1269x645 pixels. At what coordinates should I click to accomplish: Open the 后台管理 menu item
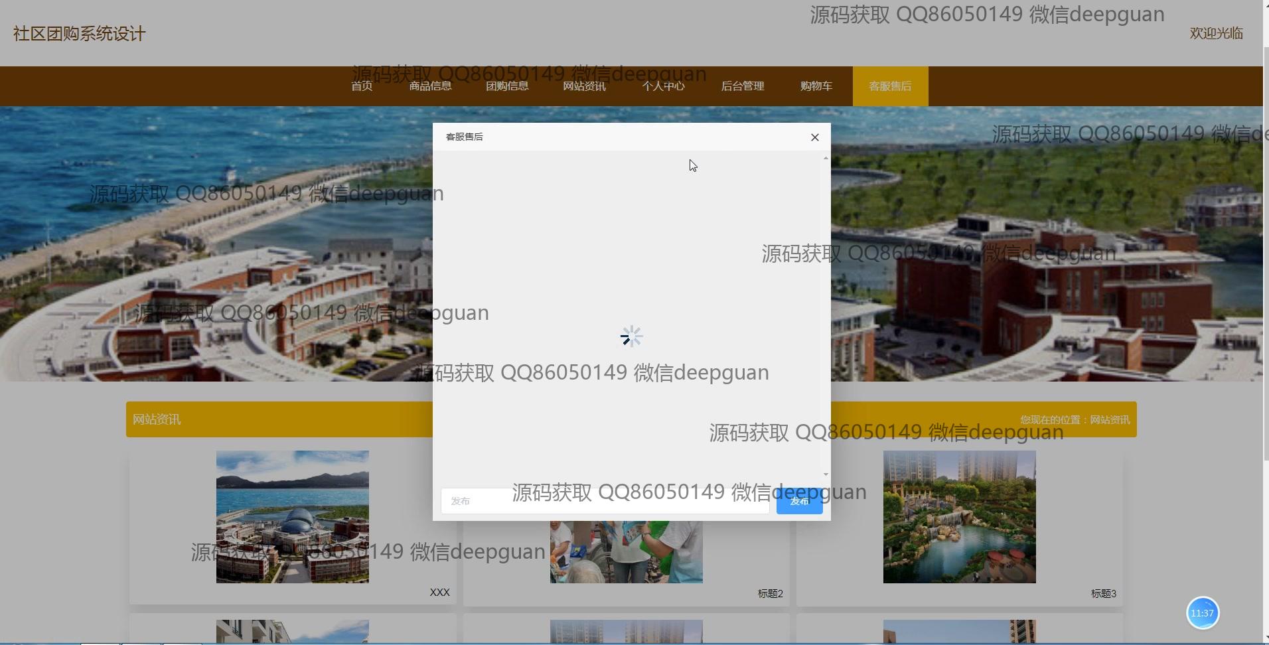click(x=742, y=86)
